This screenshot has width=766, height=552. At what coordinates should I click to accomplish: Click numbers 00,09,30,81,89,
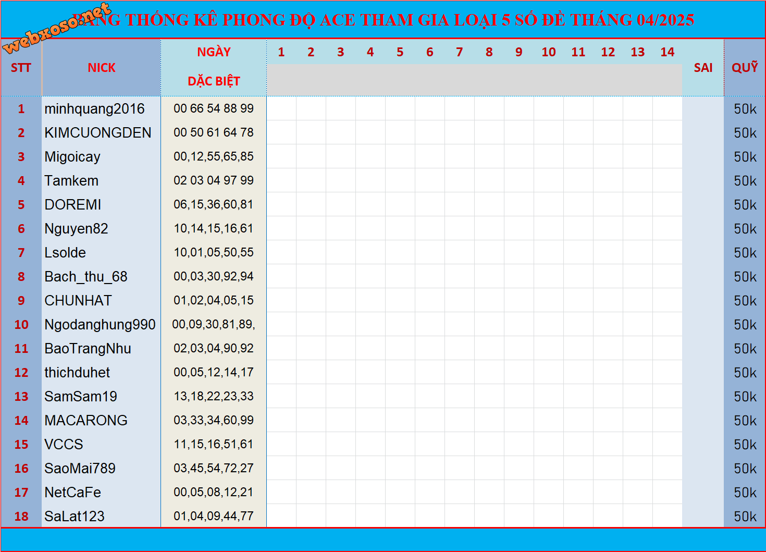214,324
